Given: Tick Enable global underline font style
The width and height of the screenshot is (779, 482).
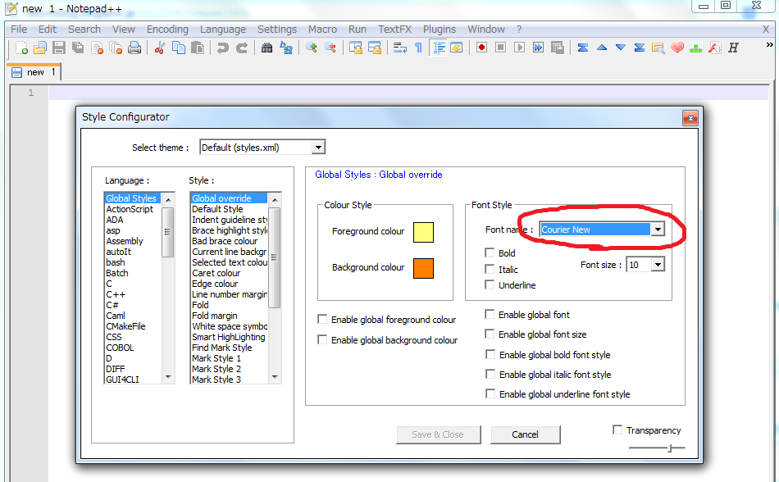Looking at the screenshot, I should coord(490,393).
